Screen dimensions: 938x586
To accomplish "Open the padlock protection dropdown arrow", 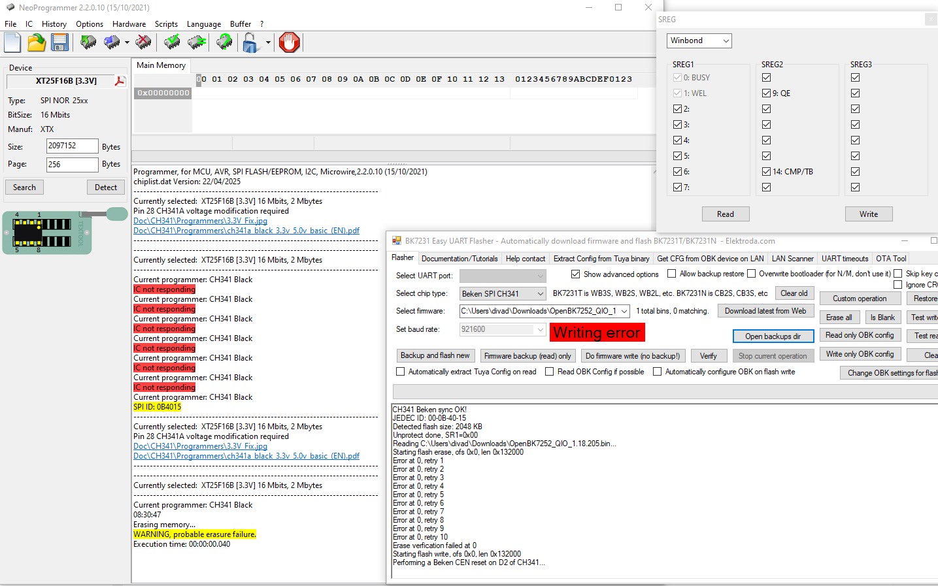I will click(x=268, y=43).
